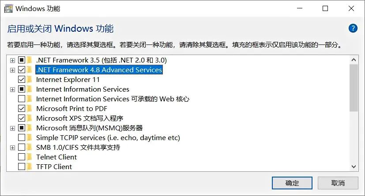Click the Windows Features title bar icon

click(x=9, y=8)
